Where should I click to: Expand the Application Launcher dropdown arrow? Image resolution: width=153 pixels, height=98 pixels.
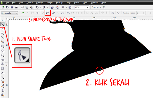[x=67, y=7]
